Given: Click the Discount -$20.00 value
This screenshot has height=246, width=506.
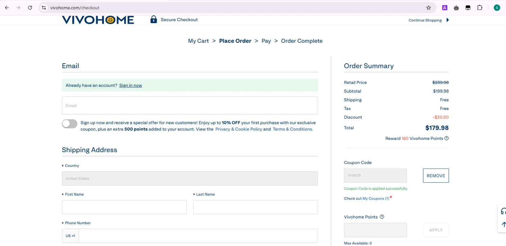Looking at the screenshot, I should tap(441, 117).
